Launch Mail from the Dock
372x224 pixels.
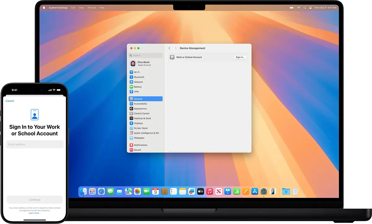(119, 191)
